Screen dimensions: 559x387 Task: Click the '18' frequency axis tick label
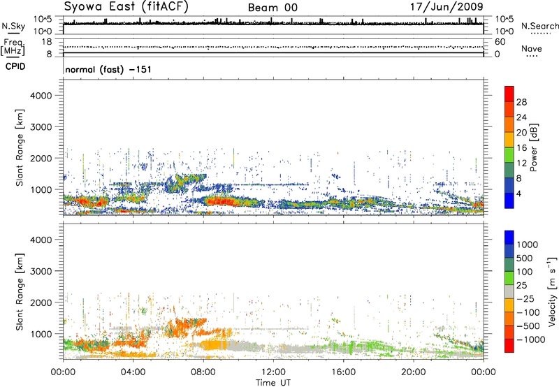47,42
